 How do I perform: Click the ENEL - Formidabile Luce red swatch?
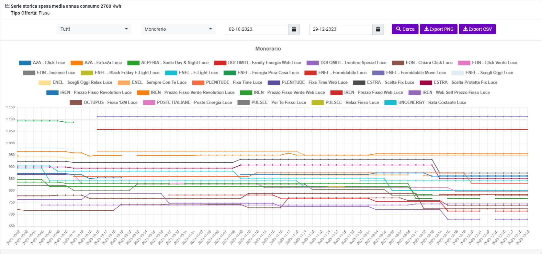(x=311, y=73)
